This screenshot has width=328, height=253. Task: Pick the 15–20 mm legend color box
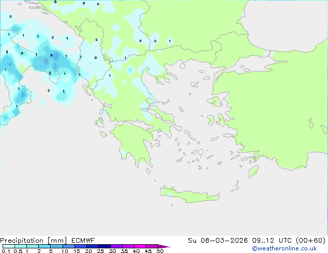tap(81, 246)
